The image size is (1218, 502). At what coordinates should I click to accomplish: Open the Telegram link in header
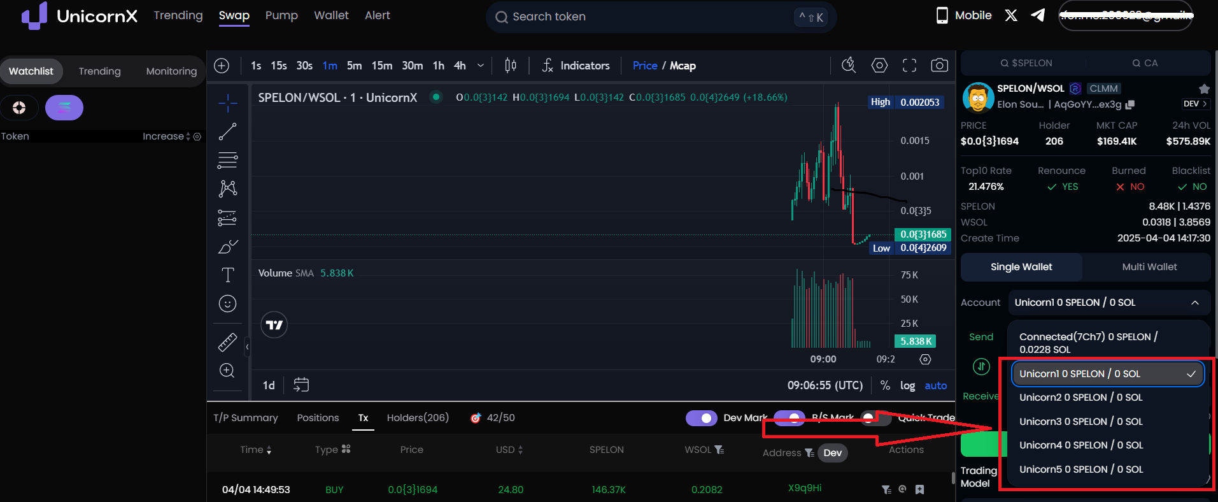tap(1038, 15)
